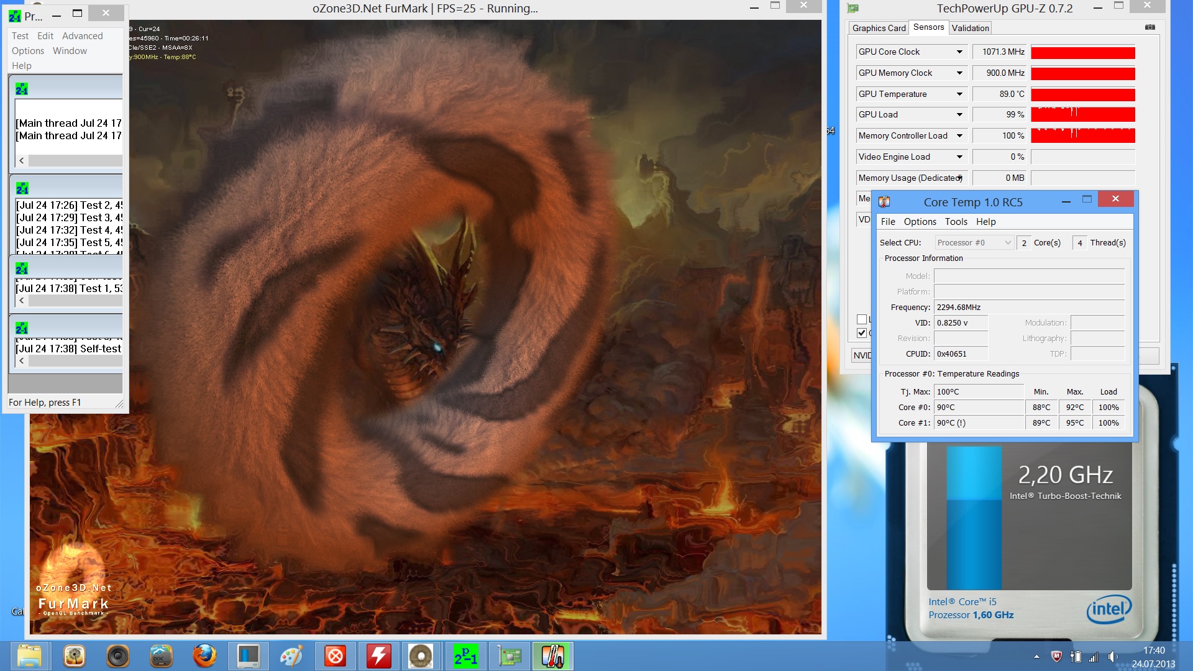The height and width of the screenshot is (671, 1193).
Task: Open the Prime95 Edit menu
Action: point(45,36)
